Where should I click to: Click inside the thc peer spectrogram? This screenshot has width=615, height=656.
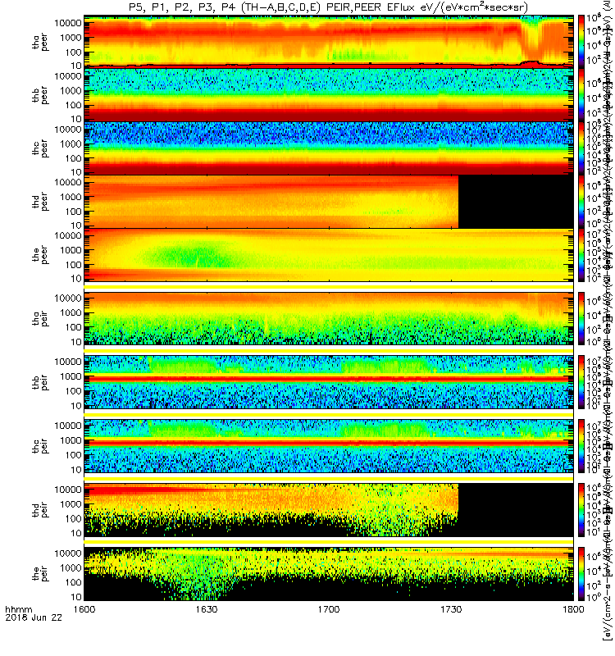pos(329,148)
